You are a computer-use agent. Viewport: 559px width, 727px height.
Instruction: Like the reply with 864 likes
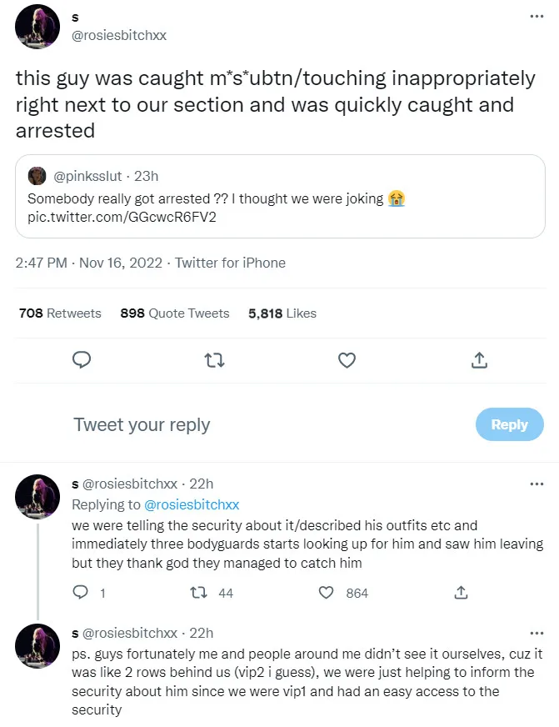(x=327, y=593)
